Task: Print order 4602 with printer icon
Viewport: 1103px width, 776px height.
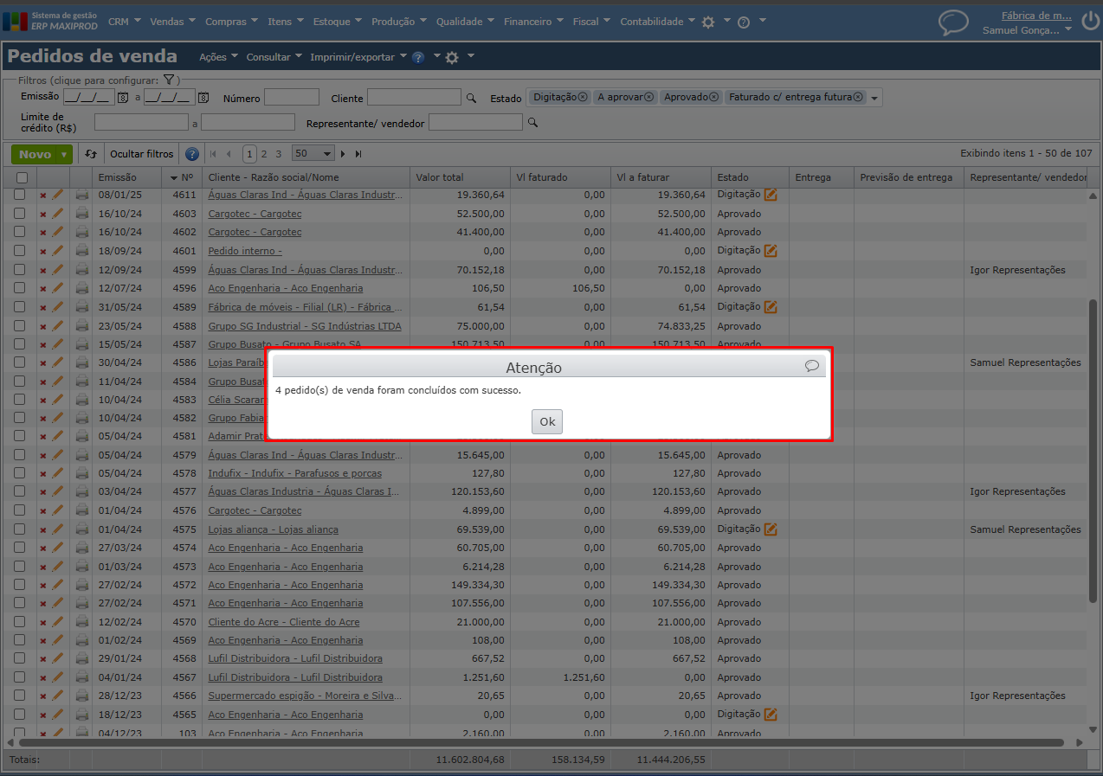Action: click(x=82, y=232)
